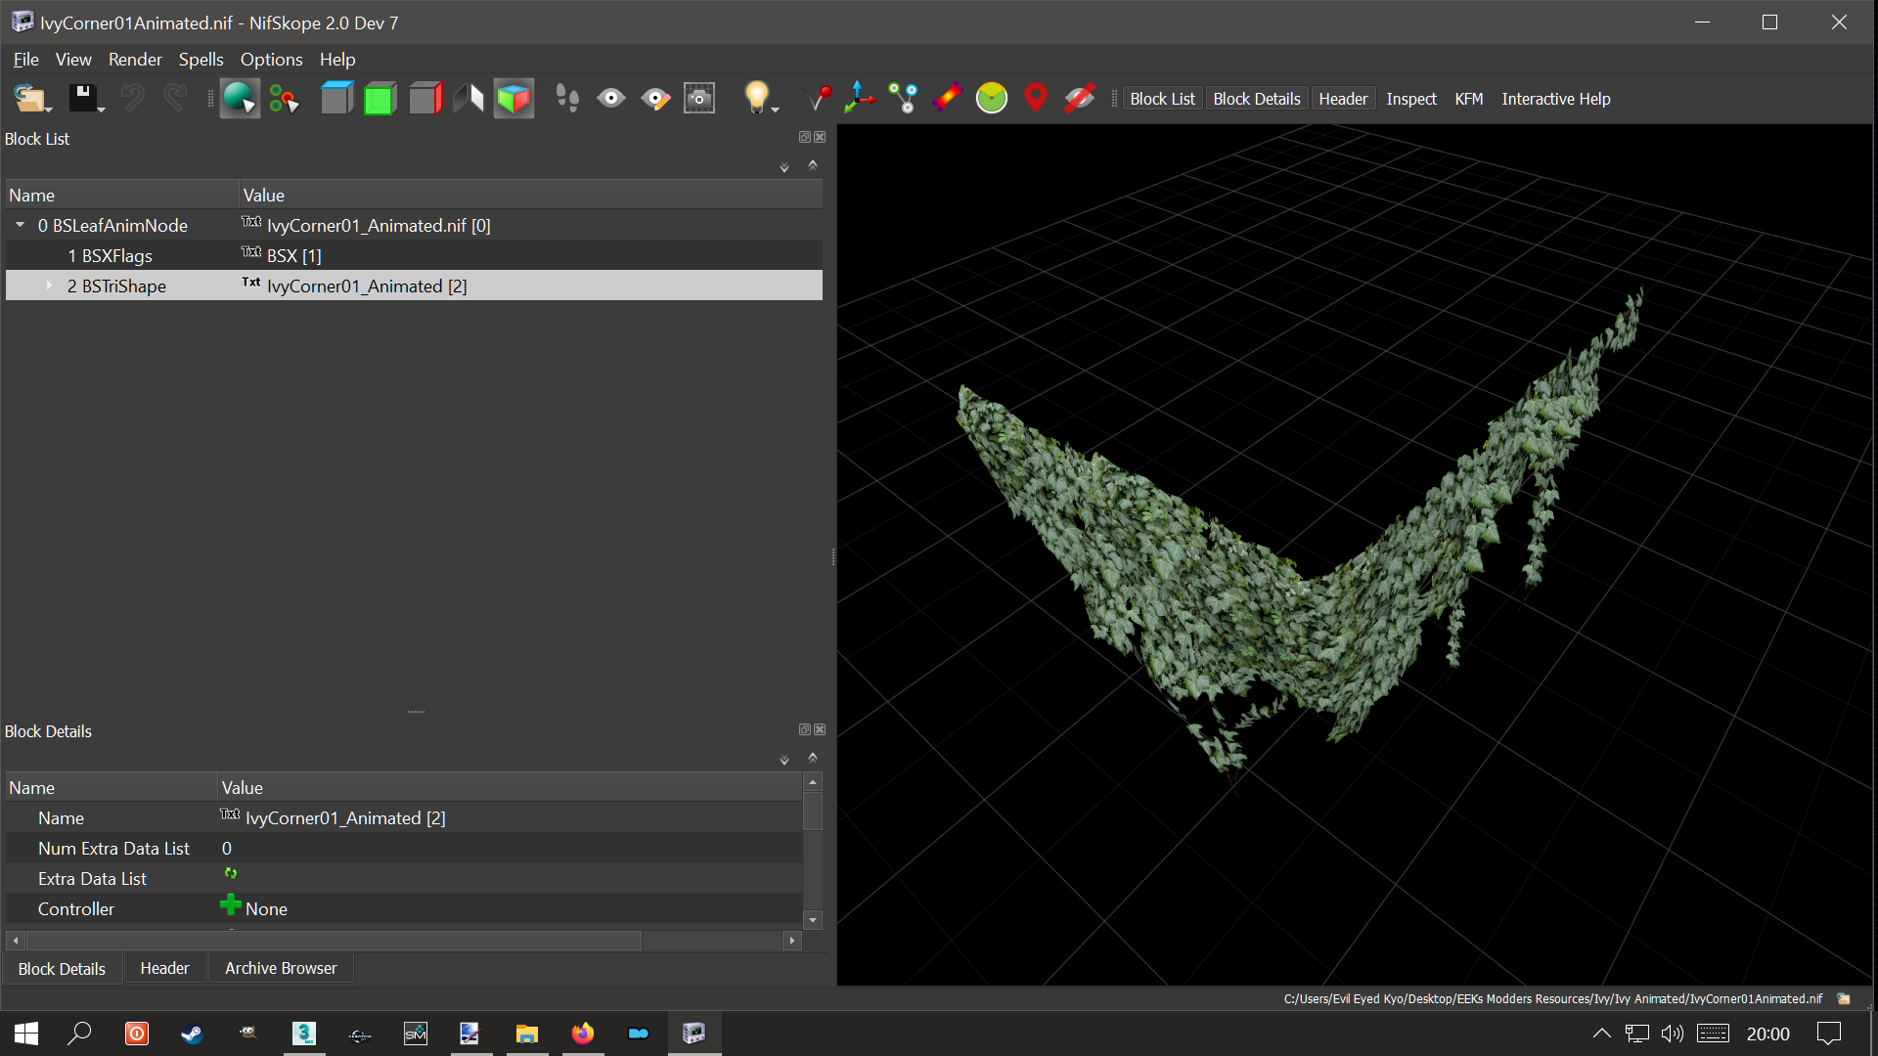Switch to the Archive Browser tab
The image size is (1878, 1056).
[x=281, y=968]
